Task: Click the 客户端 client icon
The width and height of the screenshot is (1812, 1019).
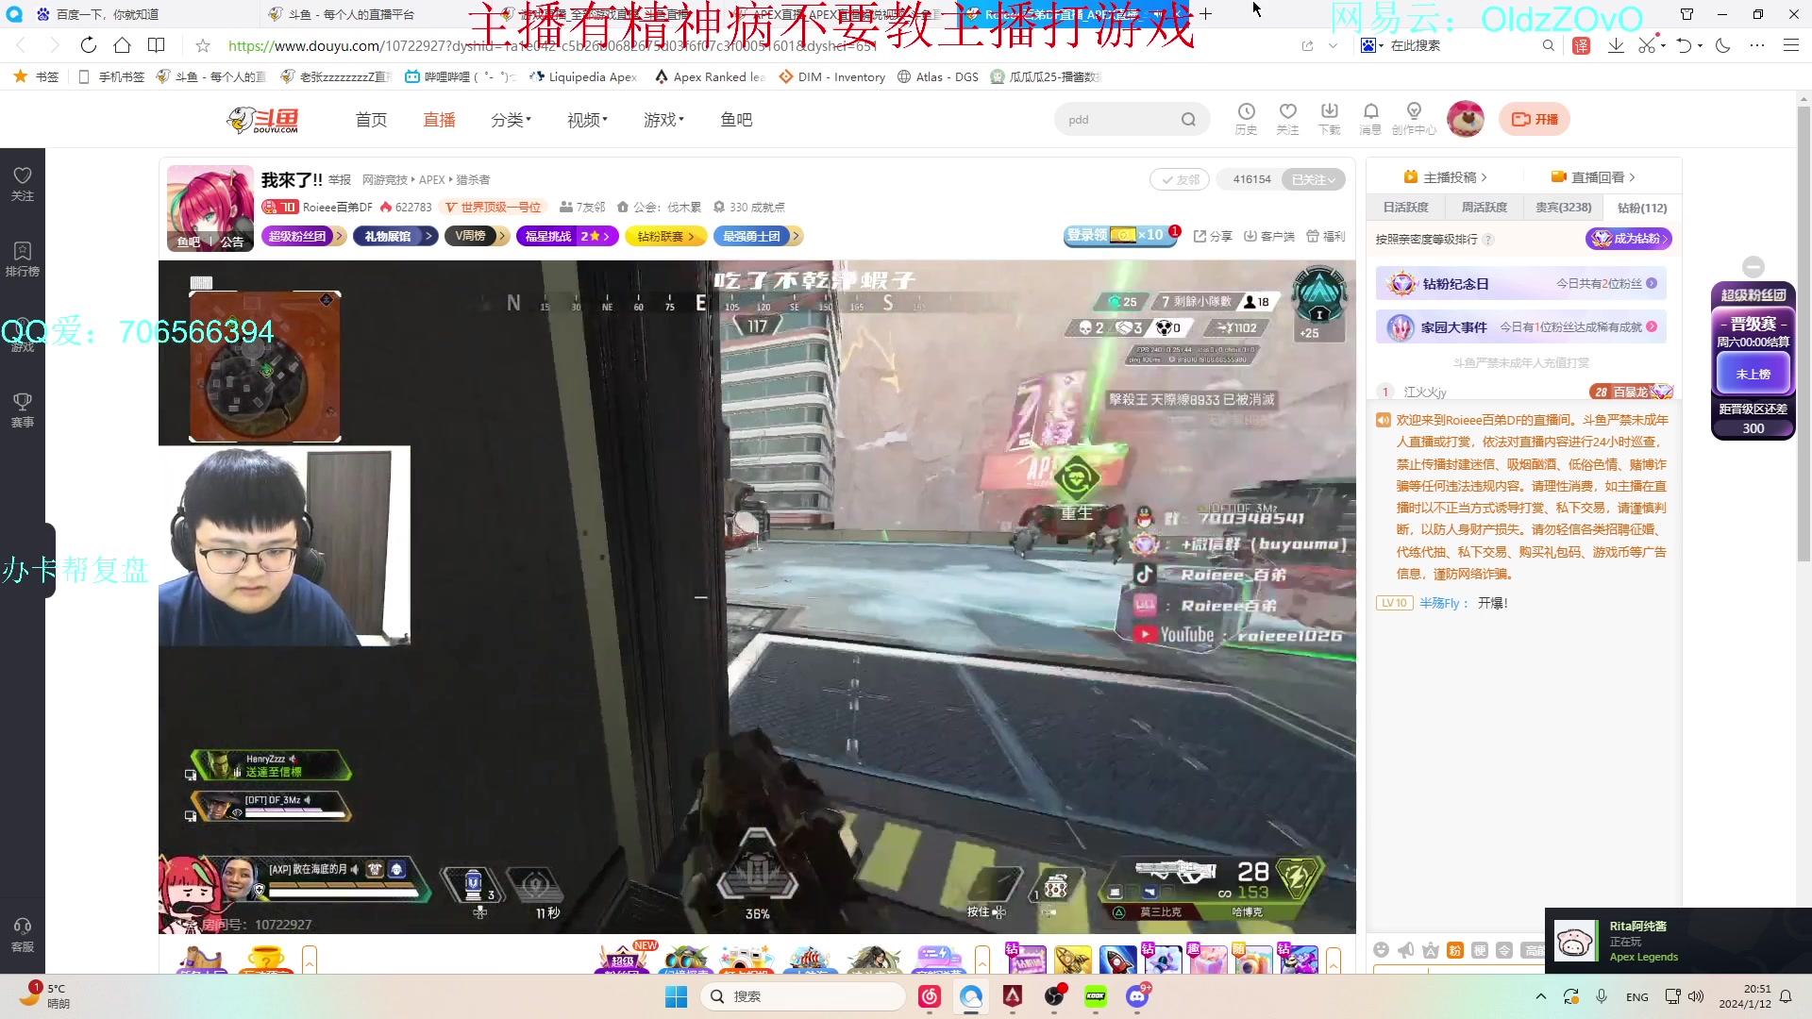Action: click(x=1269, y=236)
